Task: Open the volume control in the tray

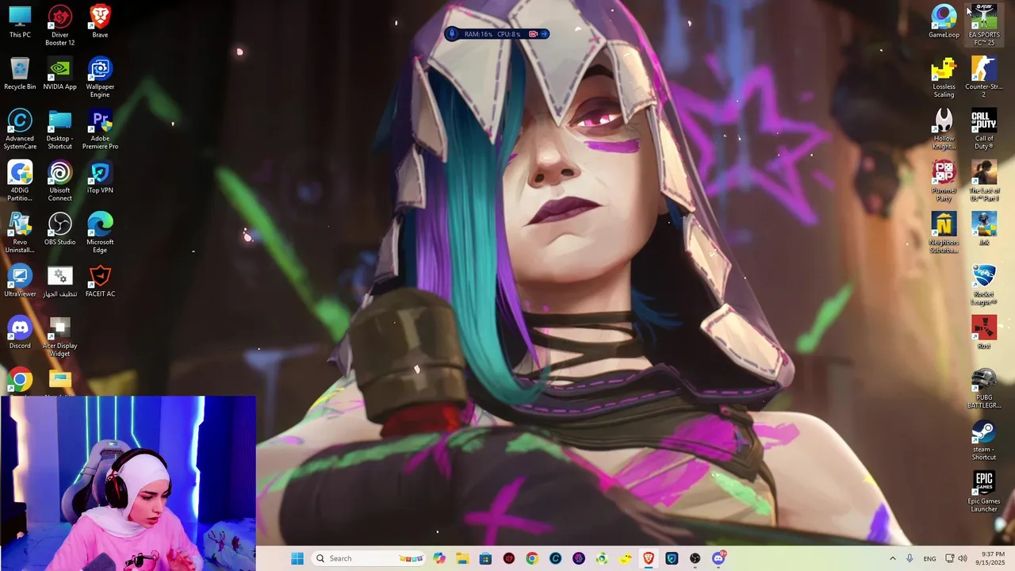Action: coord(963,558)
